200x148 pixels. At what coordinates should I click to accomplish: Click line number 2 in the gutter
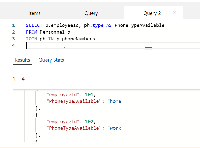(13, 32)
